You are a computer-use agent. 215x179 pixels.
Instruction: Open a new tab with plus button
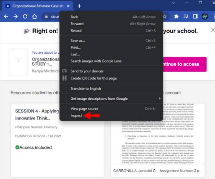(79, 6)
